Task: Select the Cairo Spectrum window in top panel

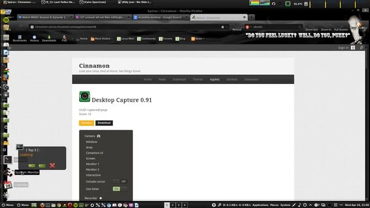Action: [93, 2]
